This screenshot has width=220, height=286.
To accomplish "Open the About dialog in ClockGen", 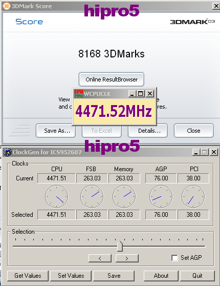I will pos(161,276).
